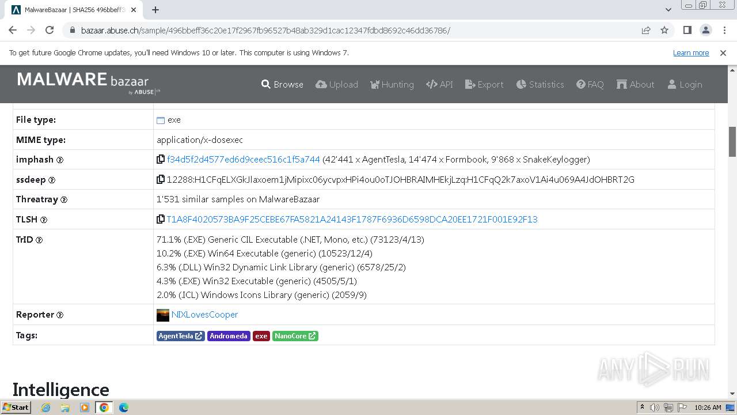This screenshot has width=737, height=415.
Task: Click the page vertical scrollbar thumb
Action: pyautogui.click(x=732, y=141)
